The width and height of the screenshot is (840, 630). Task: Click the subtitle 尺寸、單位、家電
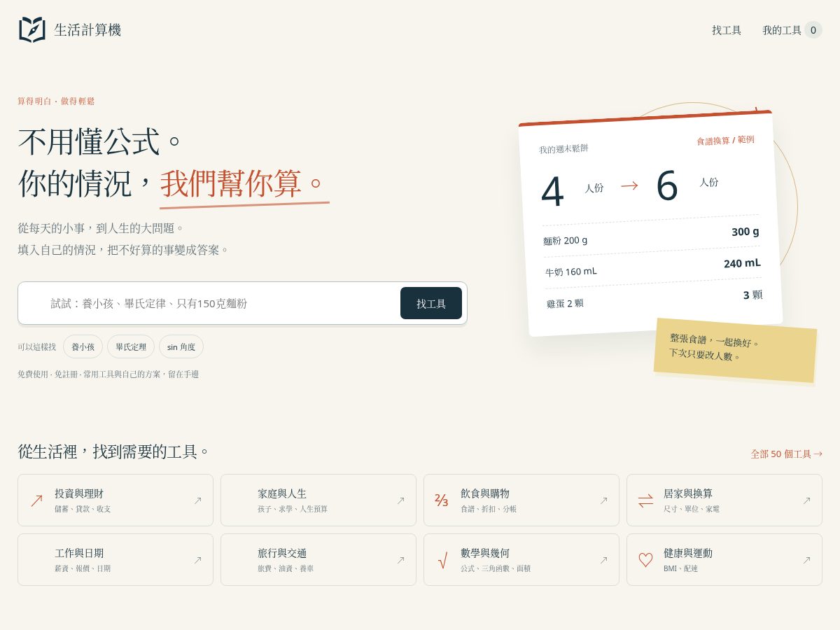coord(692,509)
